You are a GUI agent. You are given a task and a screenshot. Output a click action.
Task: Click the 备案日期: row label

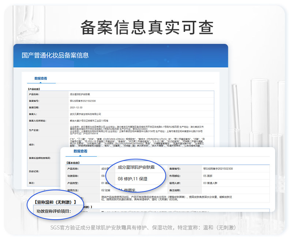click(x=34, y=108)
